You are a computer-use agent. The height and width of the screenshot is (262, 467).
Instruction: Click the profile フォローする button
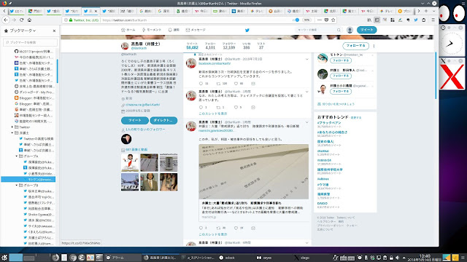point(355,46)
